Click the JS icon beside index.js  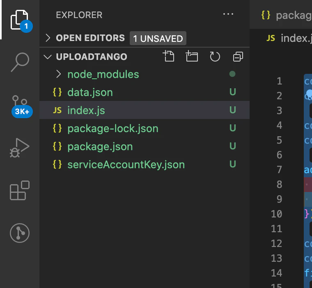point(57,110)
